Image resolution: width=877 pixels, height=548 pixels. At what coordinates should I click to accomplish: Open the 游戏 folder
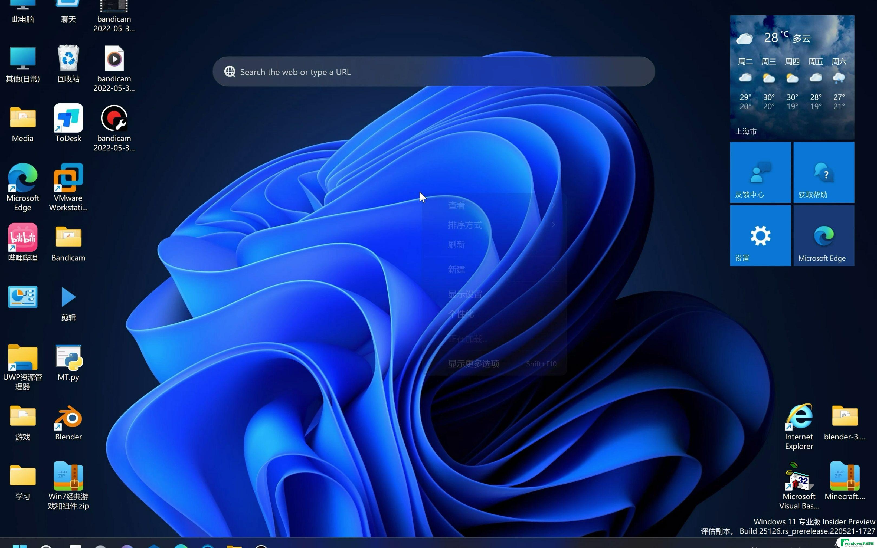click(x=22, y=423)
